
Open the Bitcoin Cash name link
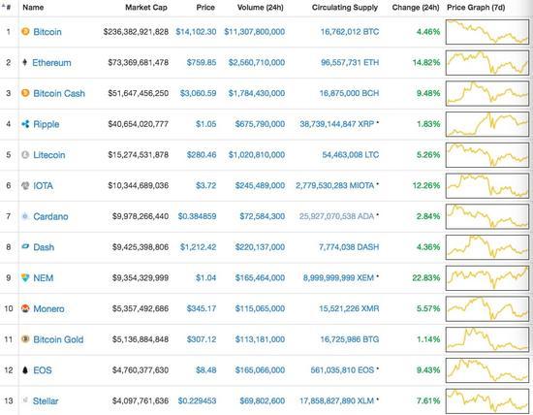[59, 93]
